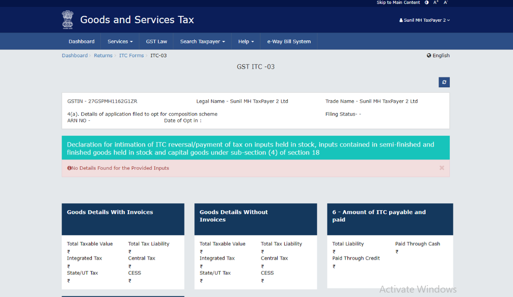Click the refresh icon button
513x297 pixels.
[x=444, y=82]
